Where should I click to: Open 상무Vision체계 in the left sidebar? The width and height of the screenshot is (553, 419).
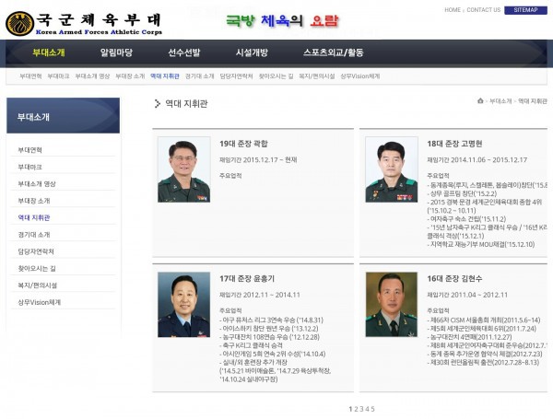click(40, 302)
